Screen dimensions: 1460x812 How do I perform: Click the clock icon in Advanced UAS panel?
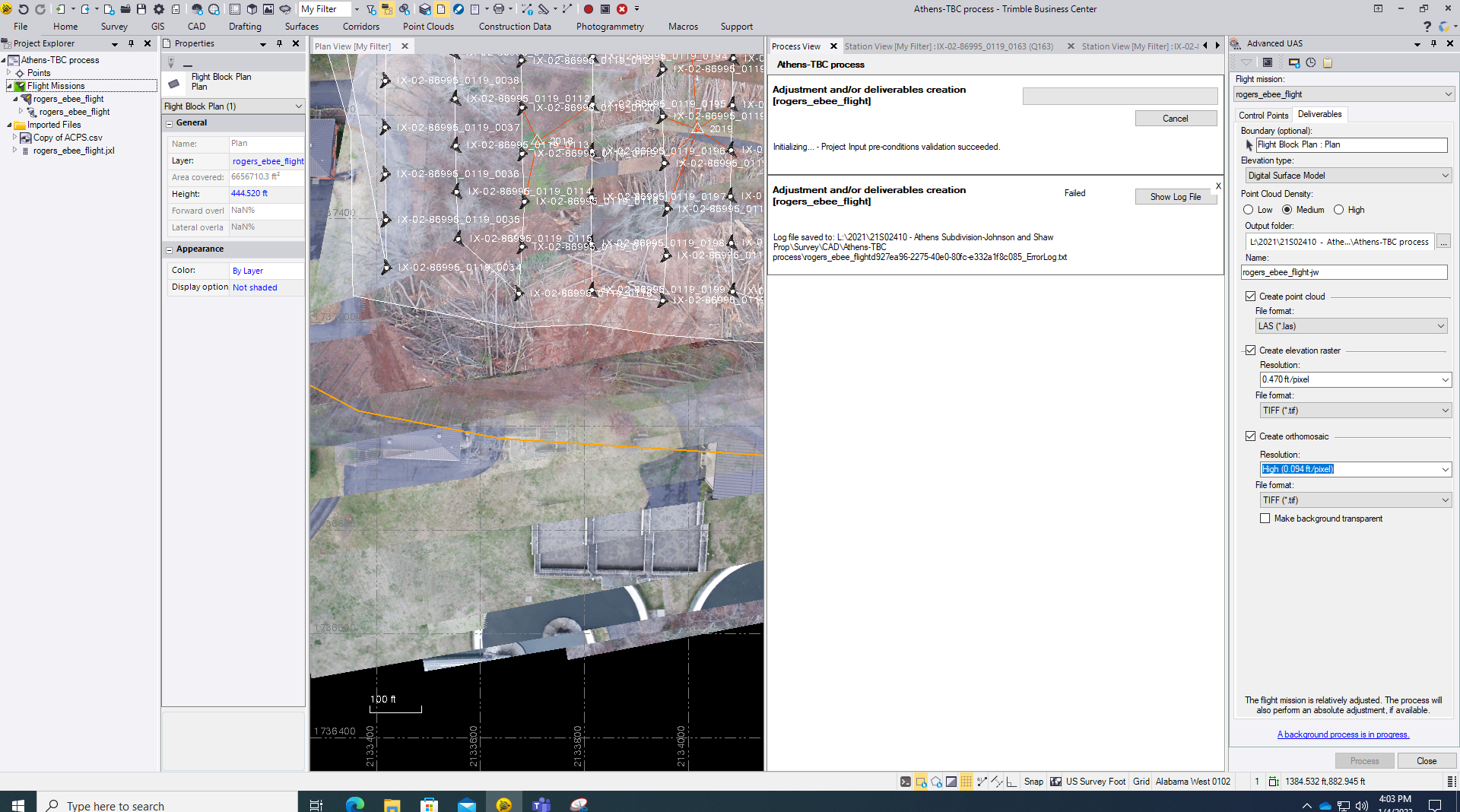(1311, 62)
